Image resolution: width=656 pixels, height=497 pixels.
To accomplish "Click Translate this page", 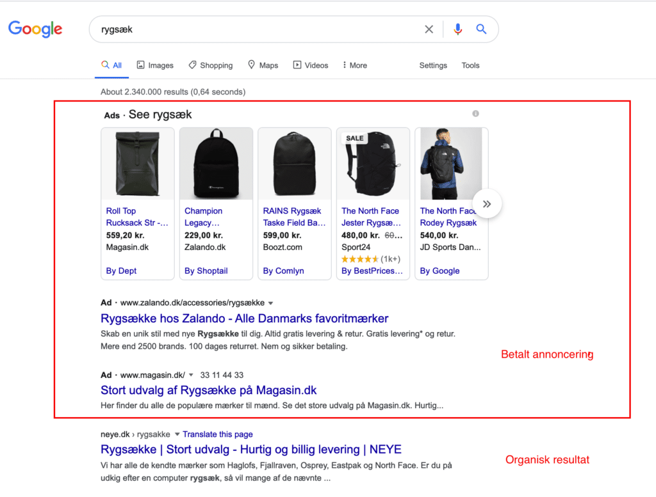I will click(218, 434).
